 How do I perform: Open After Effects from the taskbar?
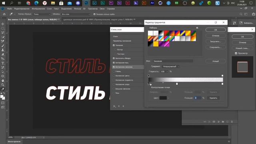pyautogui.click(x=119, y=3)
